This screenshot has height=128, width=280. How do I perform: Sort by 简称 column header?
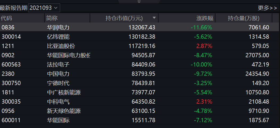[67, 18]
